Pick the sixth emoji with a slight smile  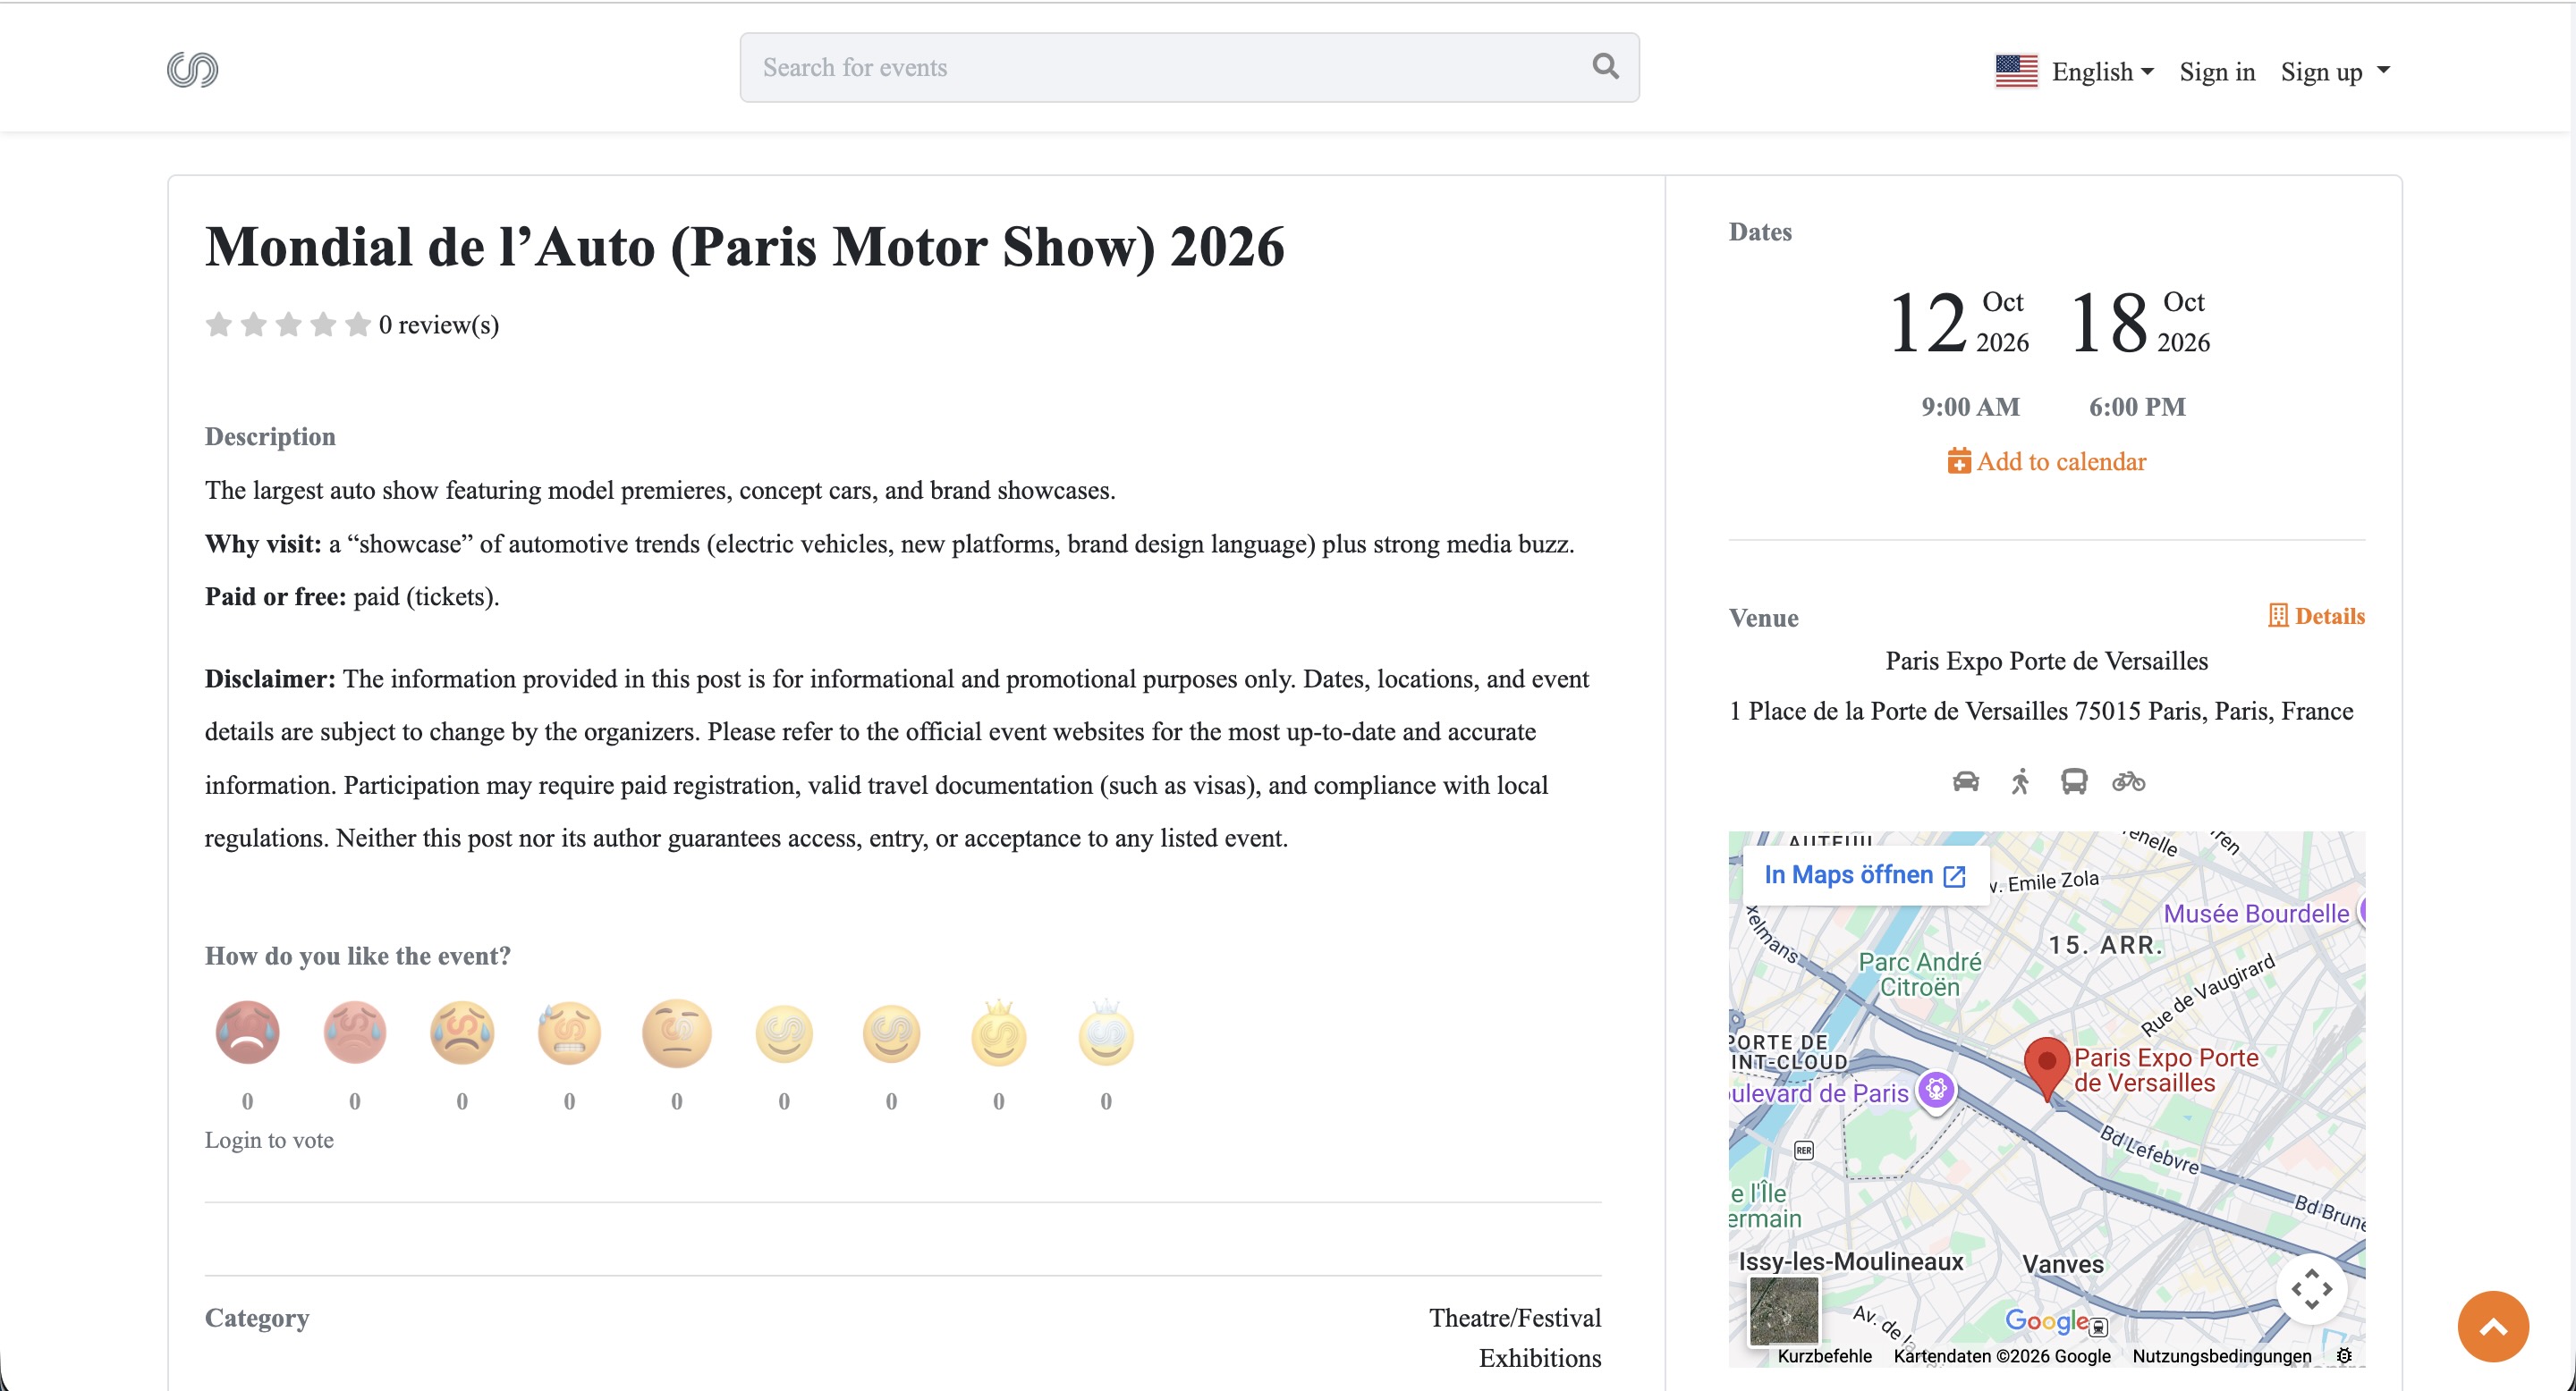(784, 1034)
